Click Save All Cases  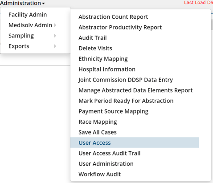[x=98, y=132]
